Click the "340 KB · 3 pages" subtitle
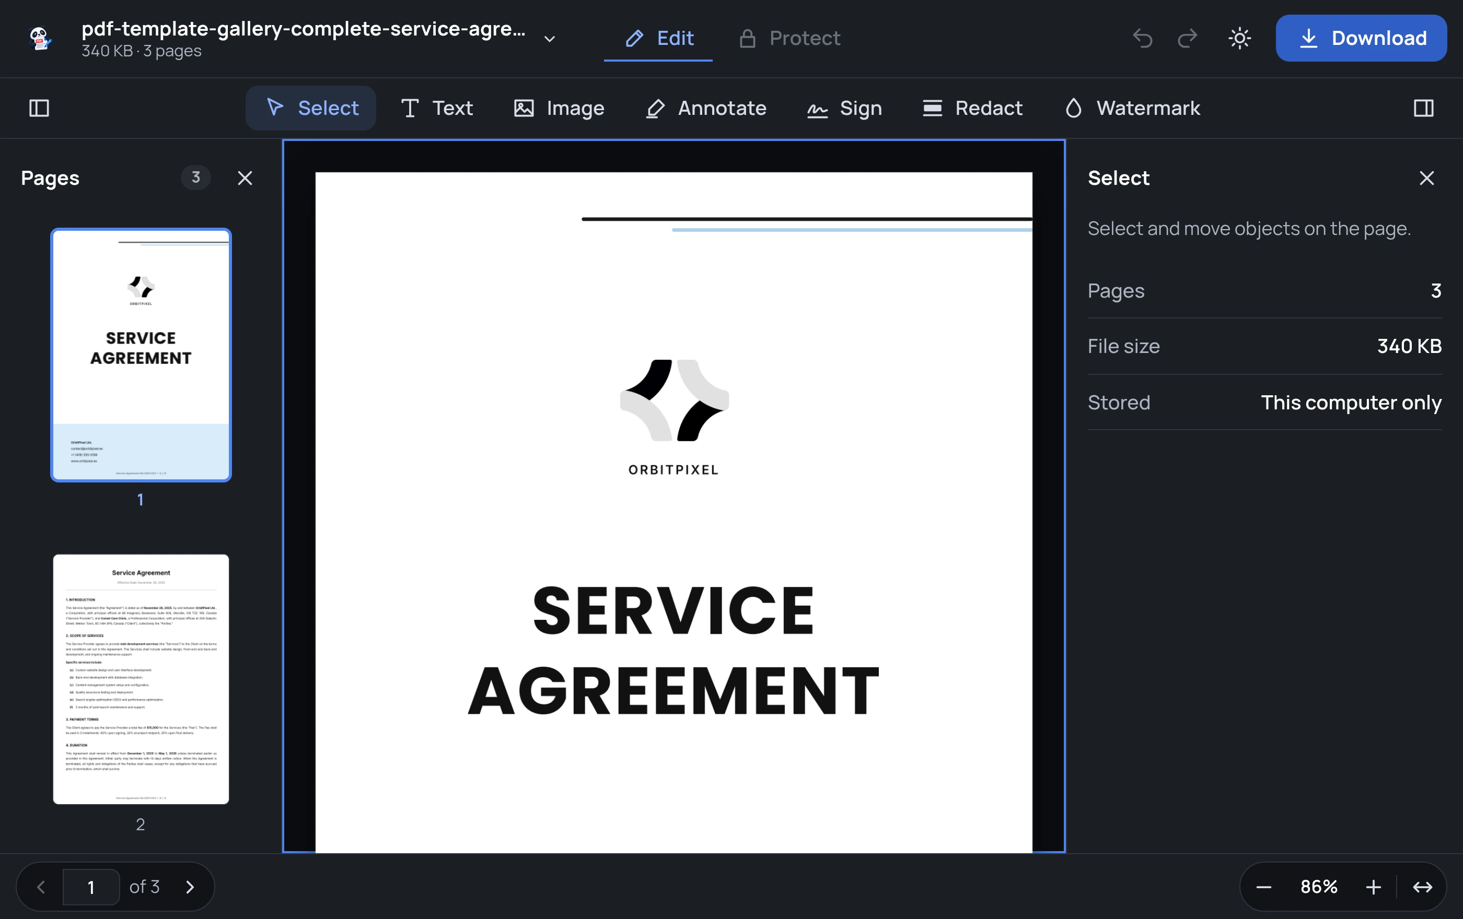1463x919 pixels. point(142,51)
